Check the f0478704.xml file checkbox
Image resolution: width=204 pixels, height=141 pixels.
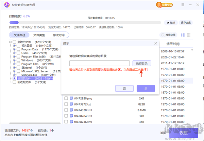pos(66,116)
